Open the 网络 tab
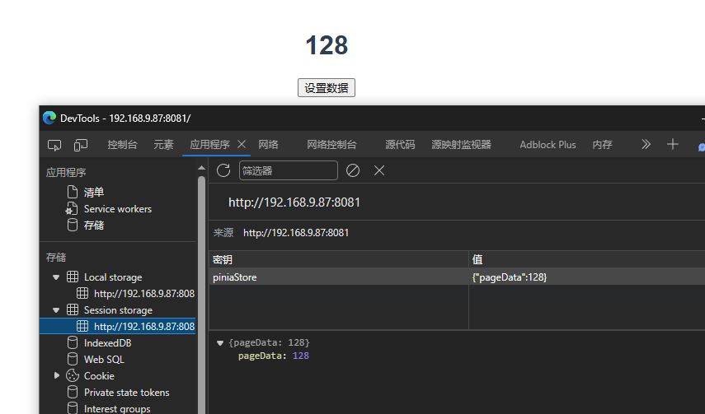Image resolution: width=705 pixels, height=414 pixels. 269,145
